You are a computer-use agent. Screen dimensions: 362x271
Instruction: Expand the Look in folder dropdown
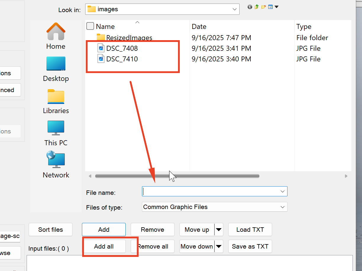tap(235, 9)
